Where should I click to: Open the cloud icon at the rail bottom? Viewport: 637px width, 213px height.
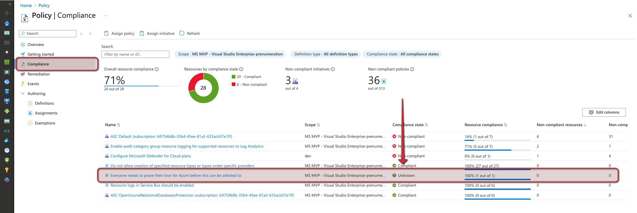(7, 180)
